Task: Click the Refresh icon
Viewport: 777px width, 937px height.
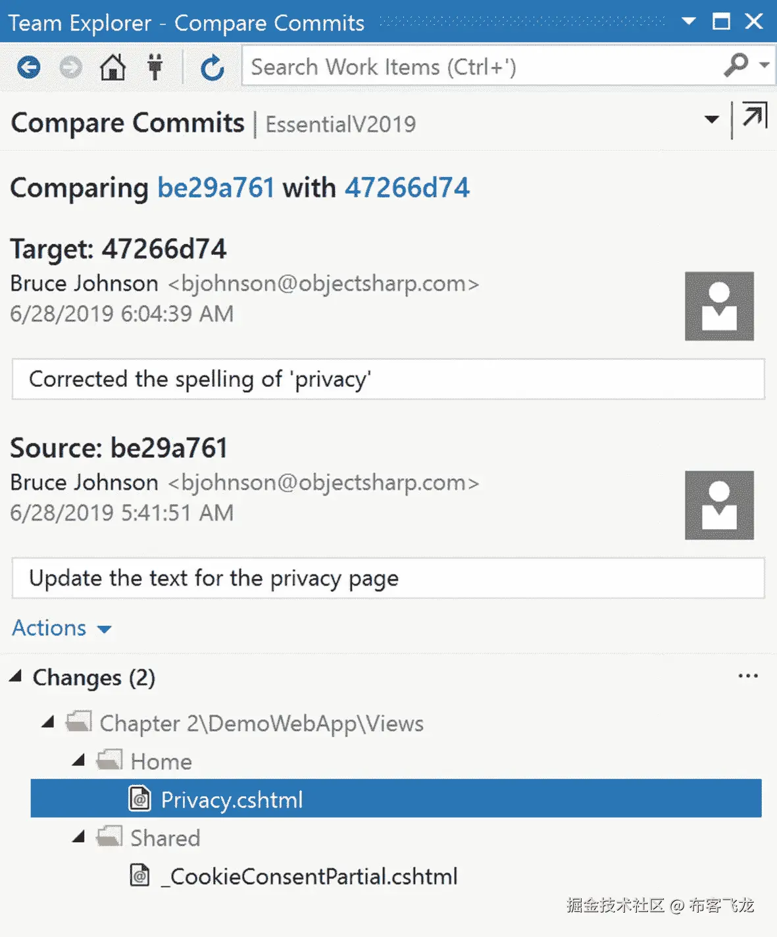Action: 212,67
